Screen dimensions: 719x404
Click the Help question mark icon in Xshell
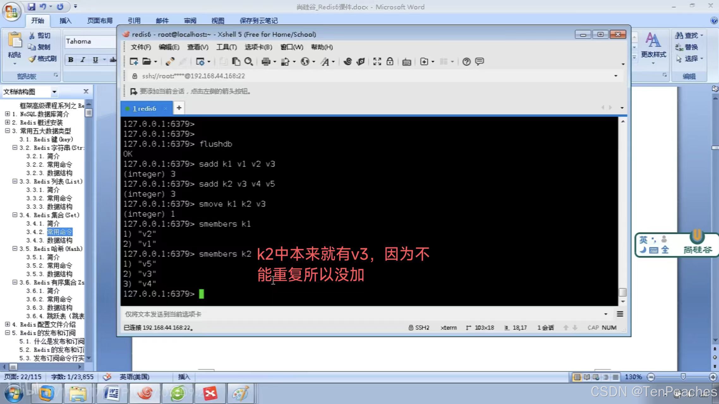[x=466, y=62]
